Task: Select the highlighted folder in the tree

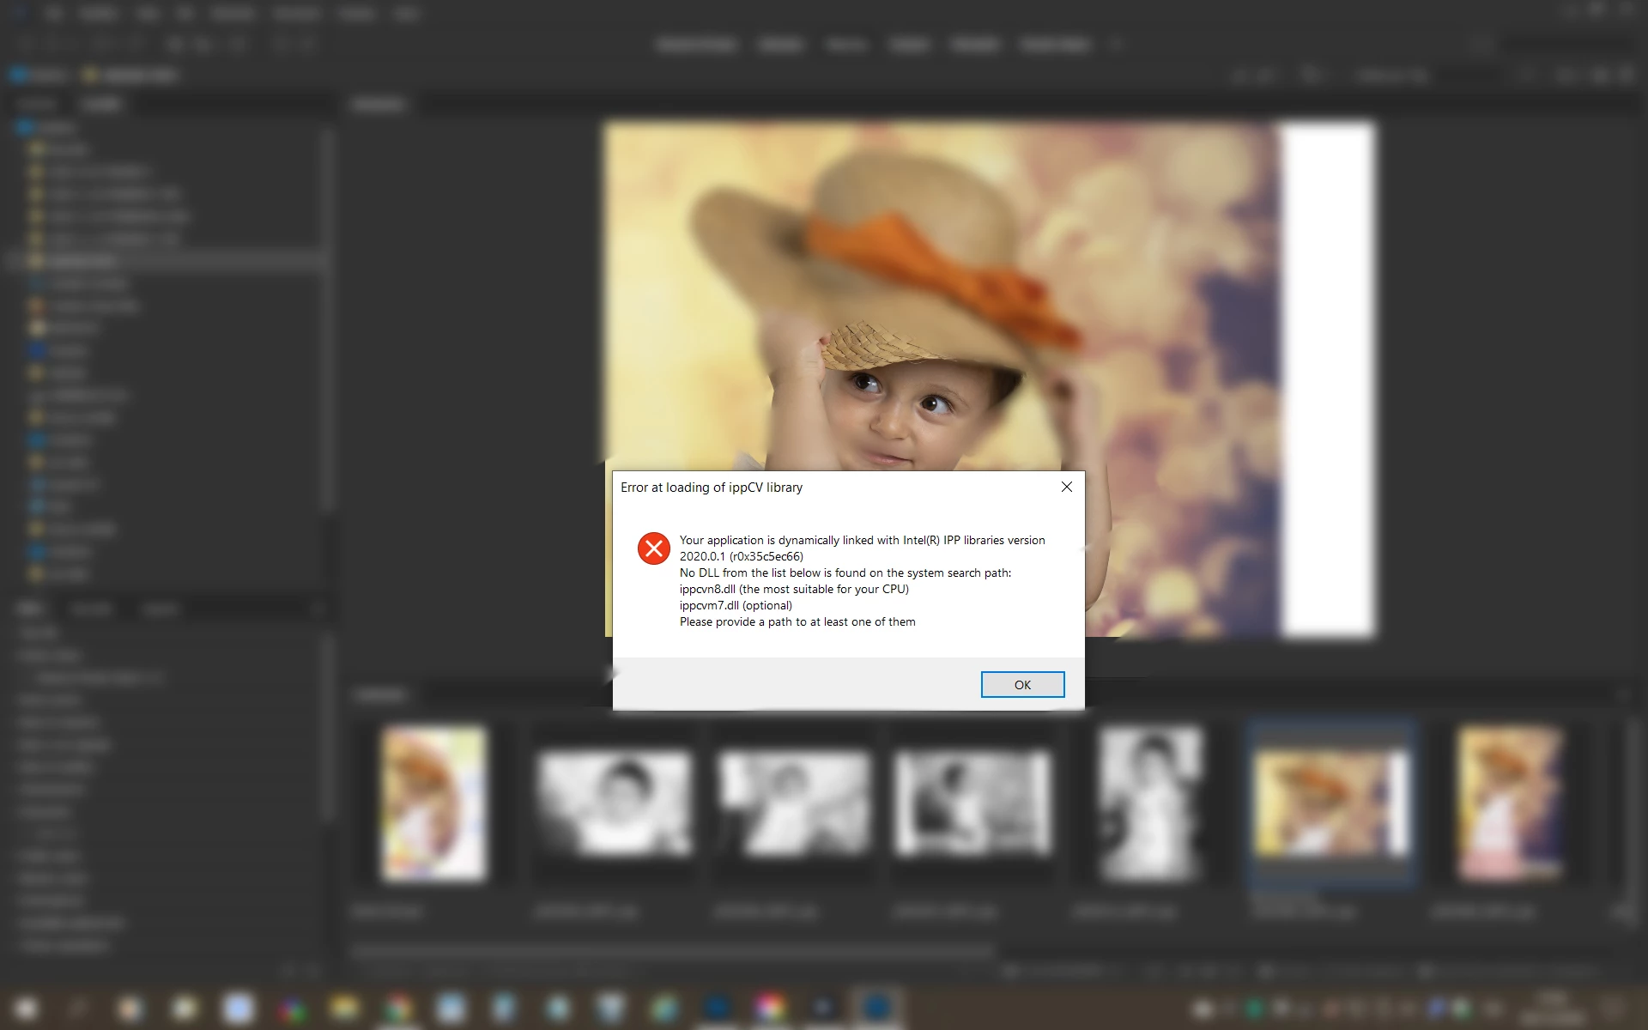Action: pos(82,261)
